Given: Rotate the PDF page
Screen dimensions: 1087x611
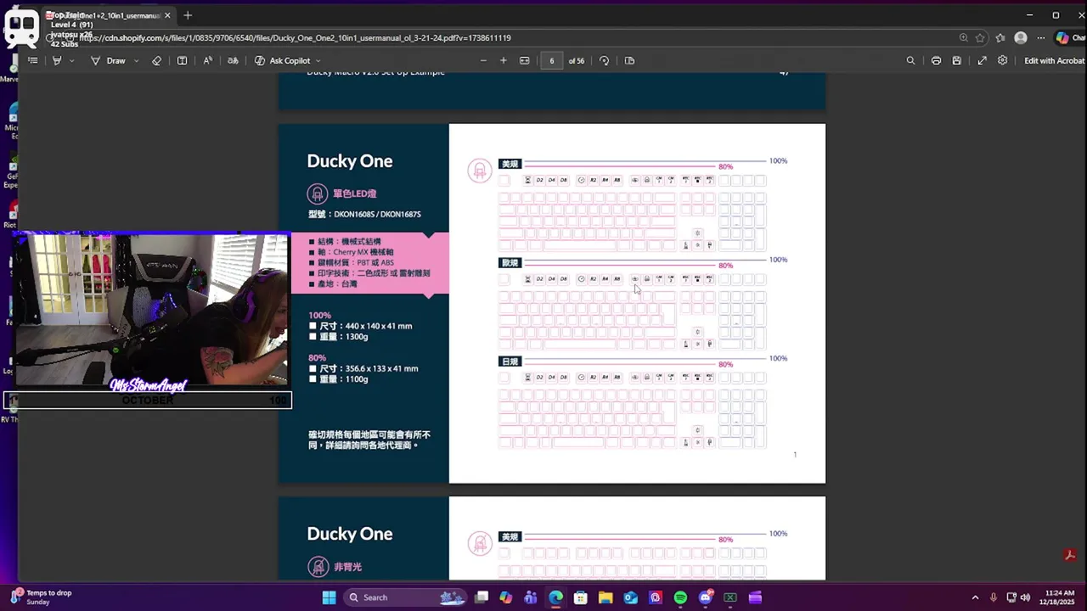Looking at the screenshot, I should coord(604,60).
